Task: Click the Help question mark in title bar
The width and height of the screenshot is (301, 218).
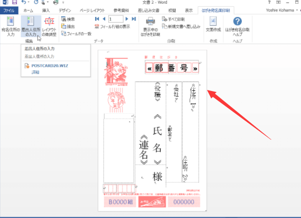Action: 269,2
